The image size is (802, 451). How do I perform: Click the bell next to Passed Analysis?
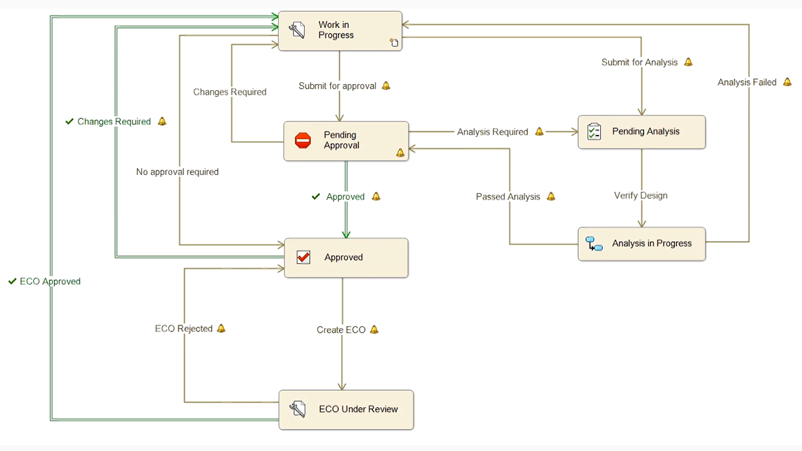(x=551, y=196)
